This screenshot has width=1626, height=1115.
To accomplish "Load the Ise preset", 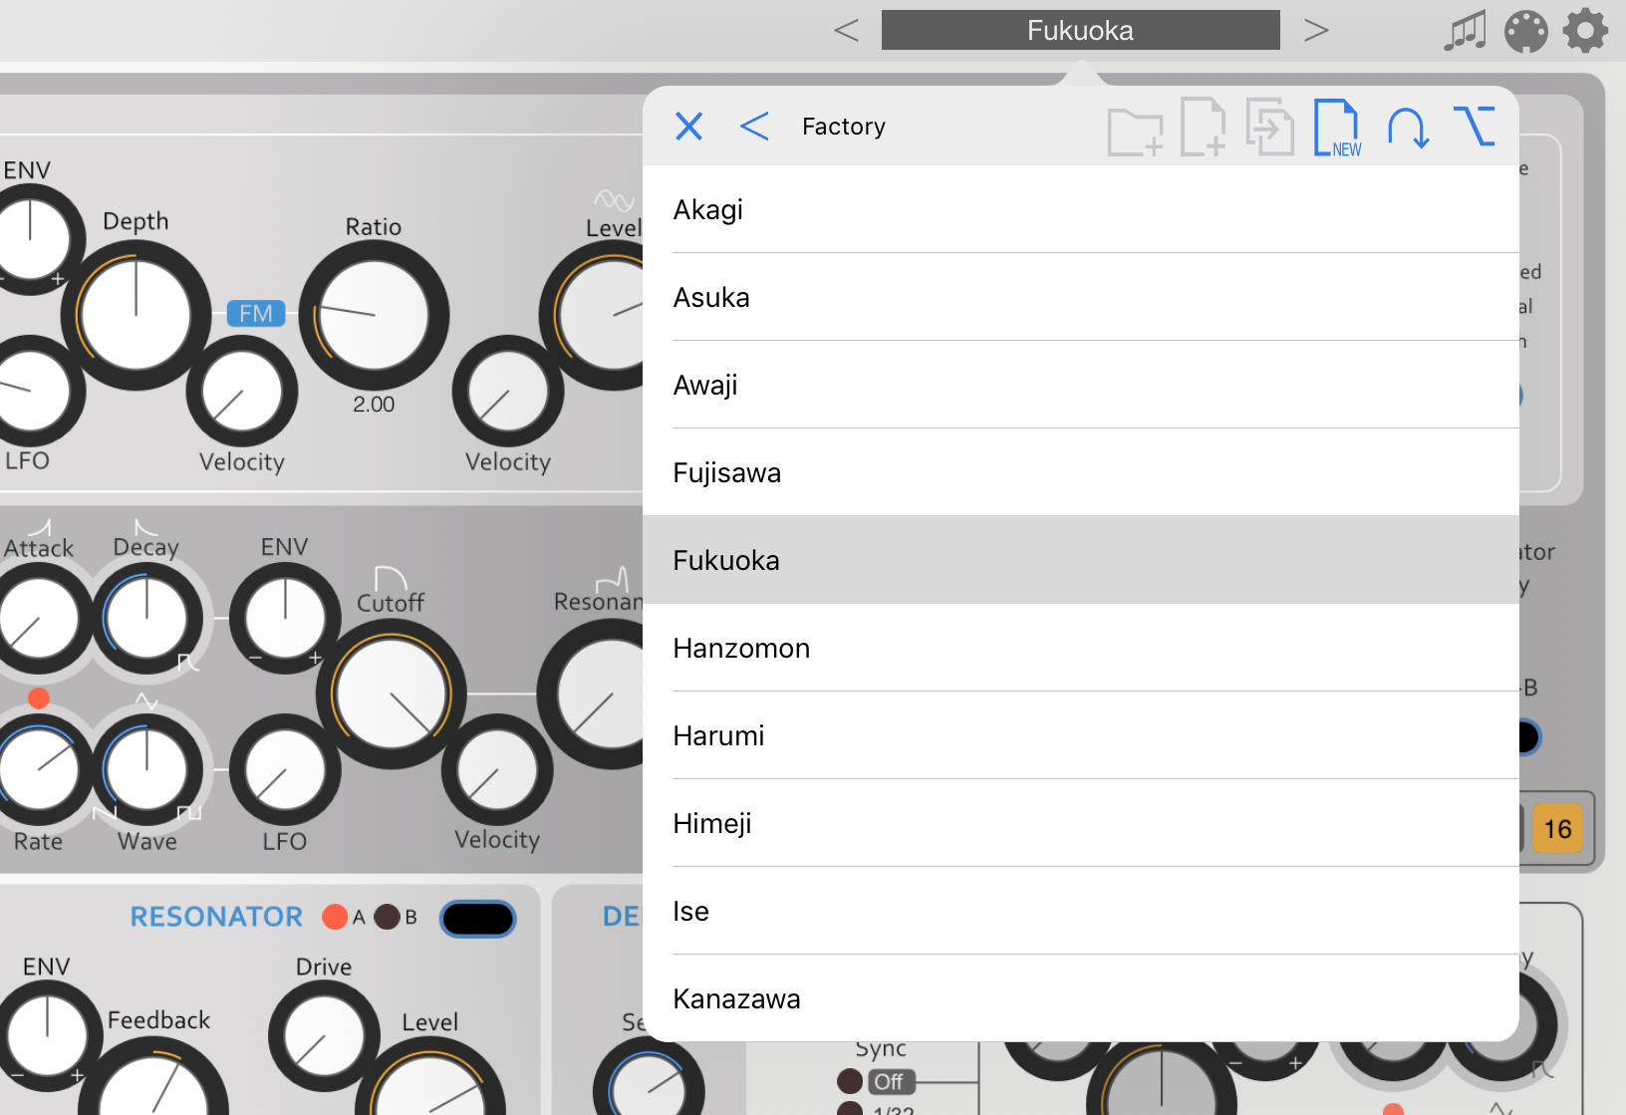I will pos(1081,911).
